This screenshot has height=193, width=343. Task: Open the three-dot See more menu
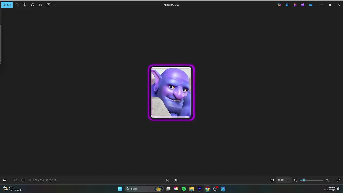tap(56, 5)
